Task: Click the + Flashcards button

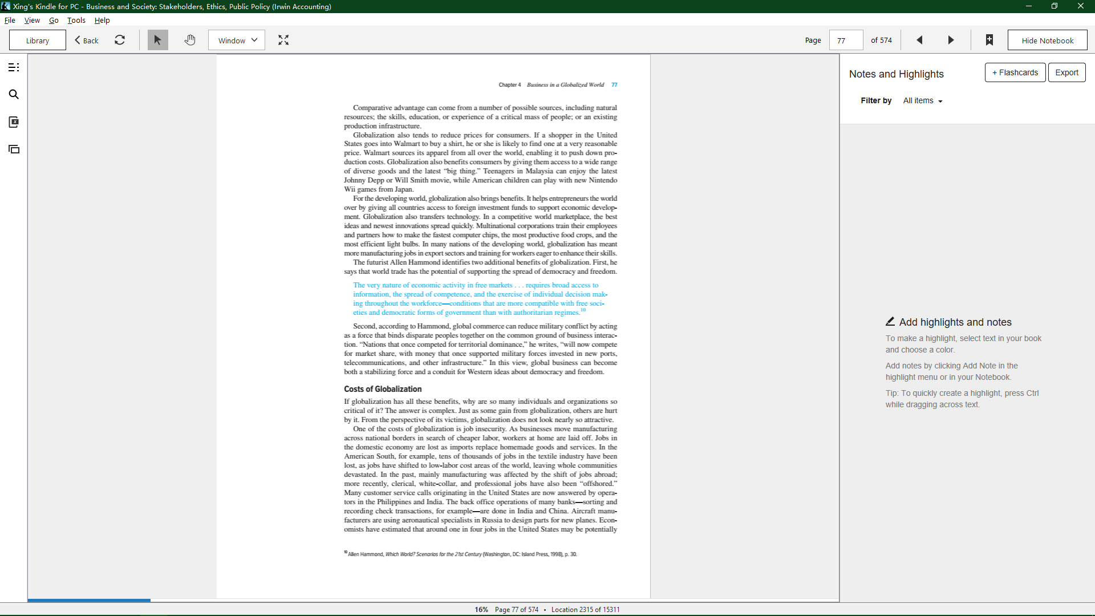Action: [x=1015, y=72]
